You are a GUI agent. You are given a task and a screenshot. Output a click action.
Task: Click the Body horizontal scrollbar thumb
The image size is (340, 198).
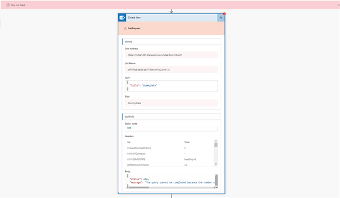click(x=138, y=187)
